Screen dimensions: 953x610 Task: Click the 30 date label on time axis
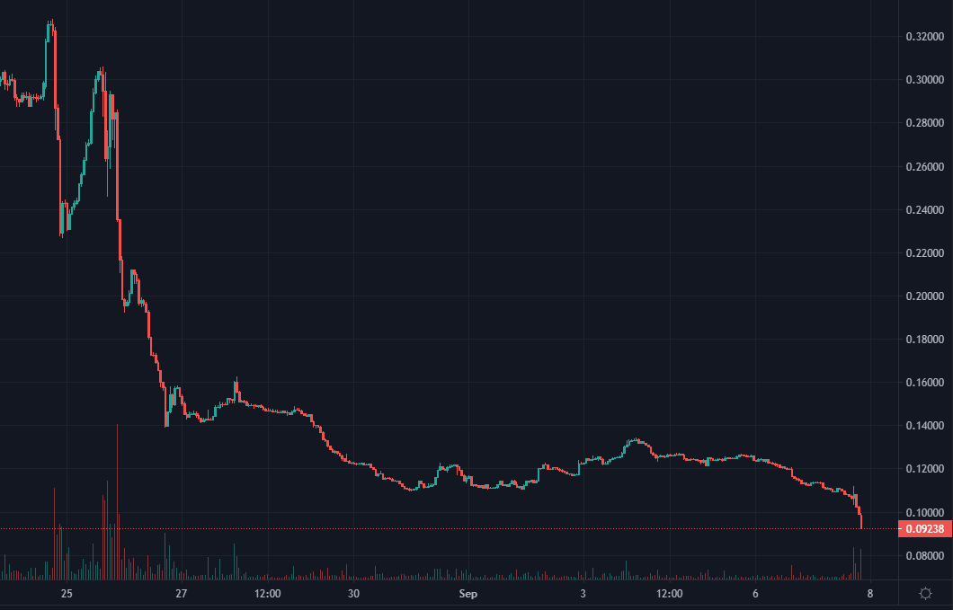pos(353,594)
